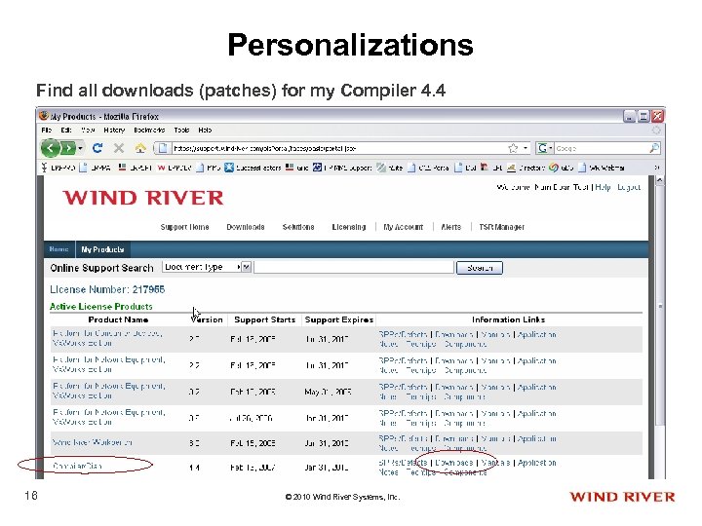Click the Product Name column header

118,319
